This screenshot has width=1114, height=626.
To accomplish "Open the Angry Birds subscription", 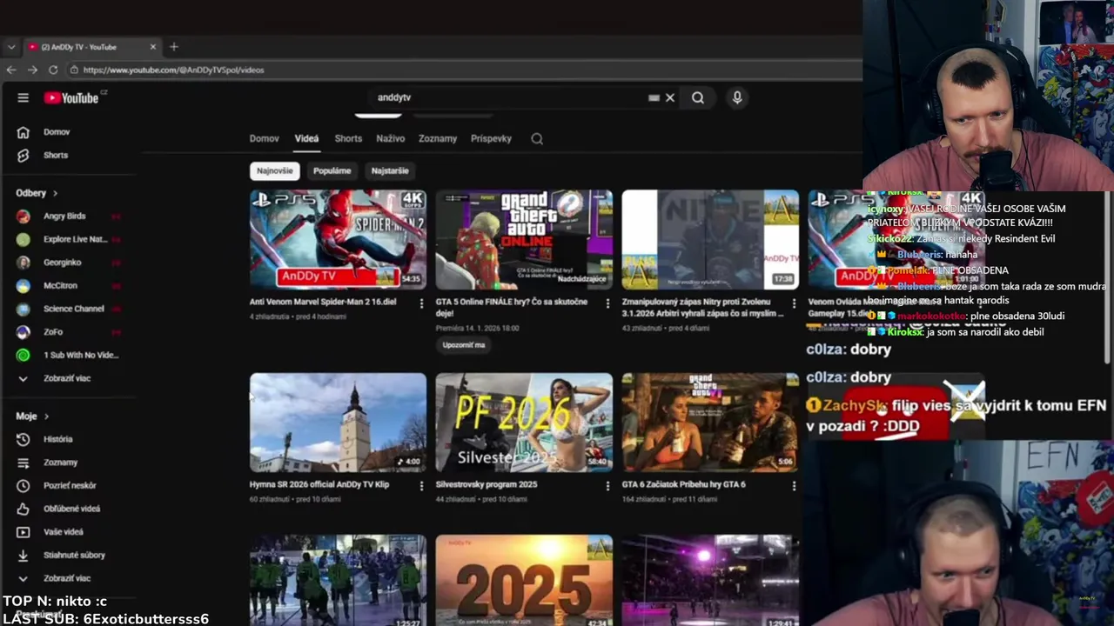I will click(x=64, y=216).
